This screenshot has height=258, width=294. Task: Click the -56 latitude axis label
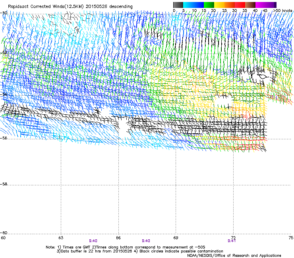(4, 138)
